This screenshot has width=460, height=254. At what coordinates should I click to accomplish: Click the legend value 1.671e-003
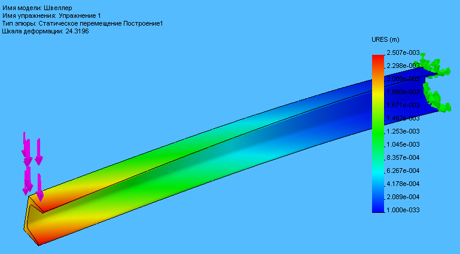pyautogui.click(x=403, y=105)
